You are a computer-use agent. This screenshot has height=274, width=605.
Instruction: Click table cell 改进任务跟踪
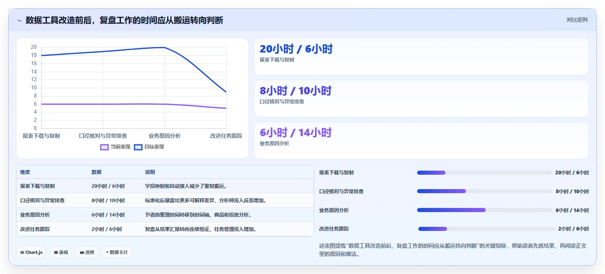[x=35, y=229]
